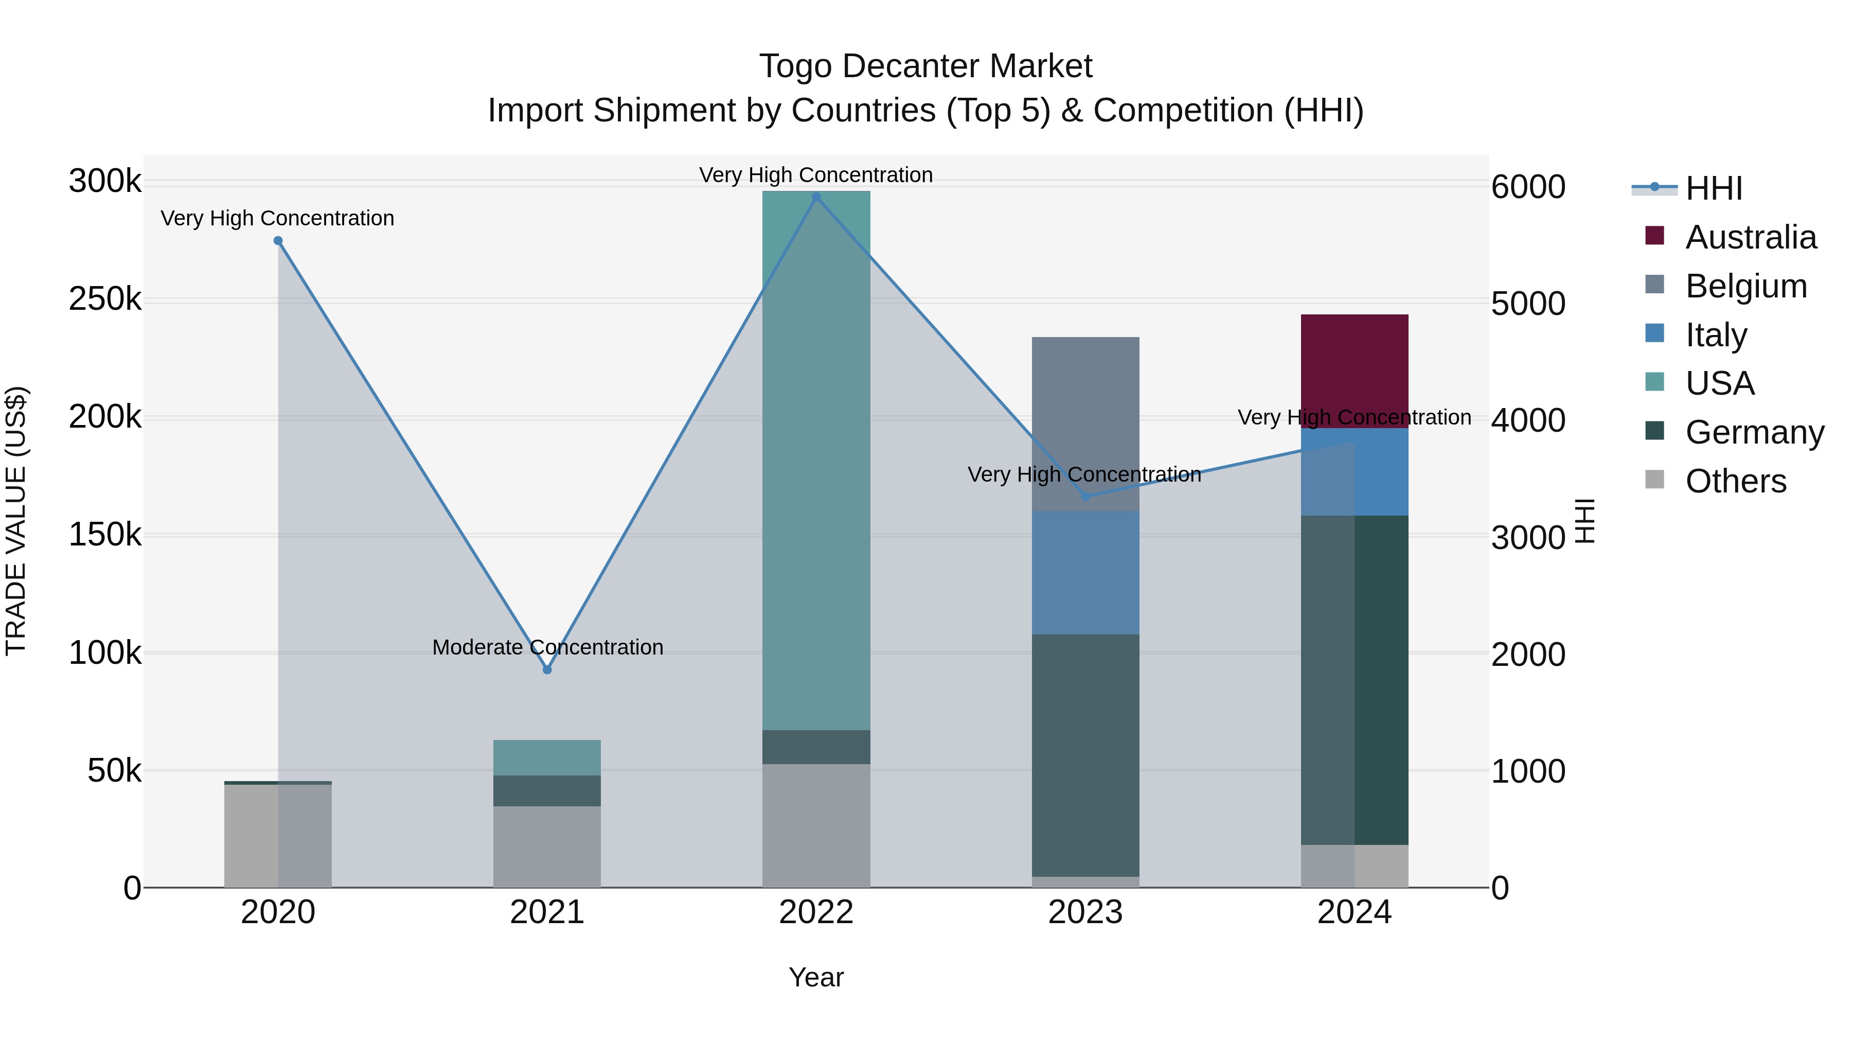This screenshot has width=1852, height=1042.
Task: Select the Germany segment of 2024 bar
Action: pos(1355,680)
